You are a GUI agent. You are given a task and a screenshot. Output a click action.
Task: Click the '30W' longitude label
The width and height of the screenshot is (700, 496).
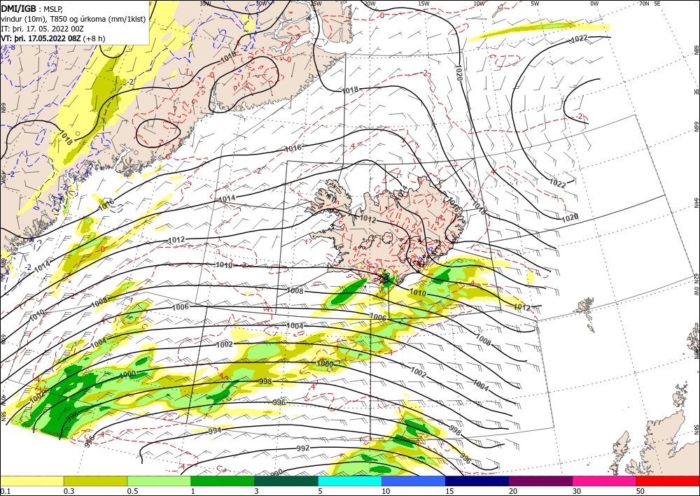point(262,3)
